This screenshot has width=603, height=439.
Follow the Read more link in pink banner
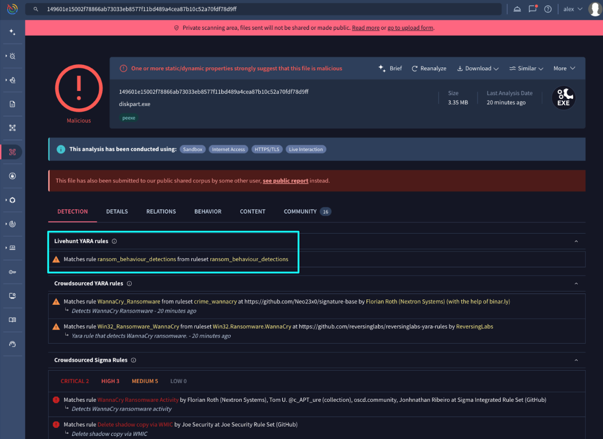tap(365, 28)
